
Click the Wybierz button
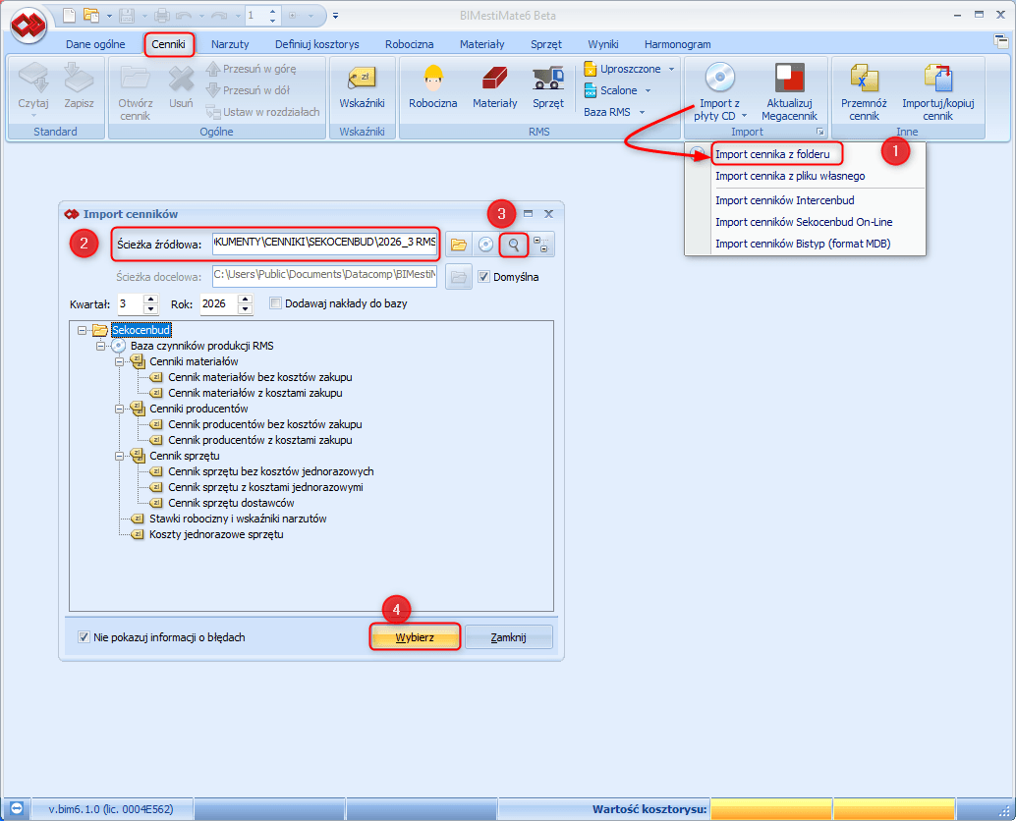(x=415, y=637)
